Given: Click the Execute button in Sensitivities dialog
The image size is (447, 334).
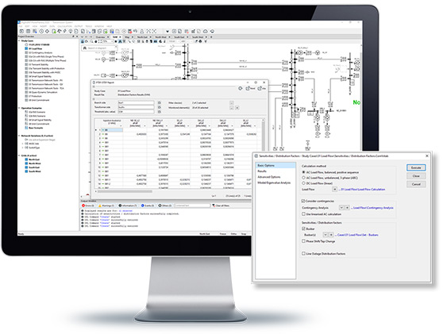Looking at the screenshot, I should [x=416, y=167].
